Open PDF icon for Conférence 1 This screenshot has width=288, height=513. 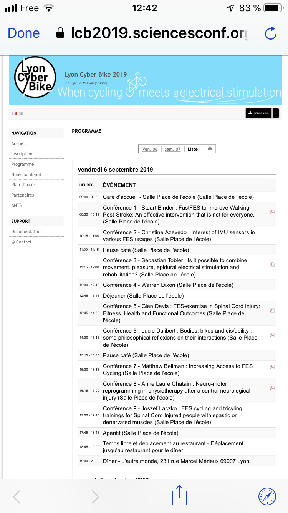tap(272, 212)
